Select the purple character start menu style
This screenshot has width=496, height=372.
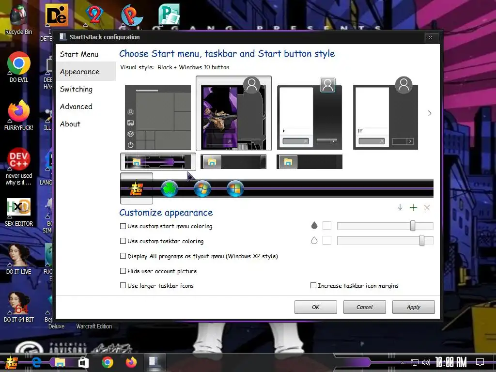[x=234, y=113]
